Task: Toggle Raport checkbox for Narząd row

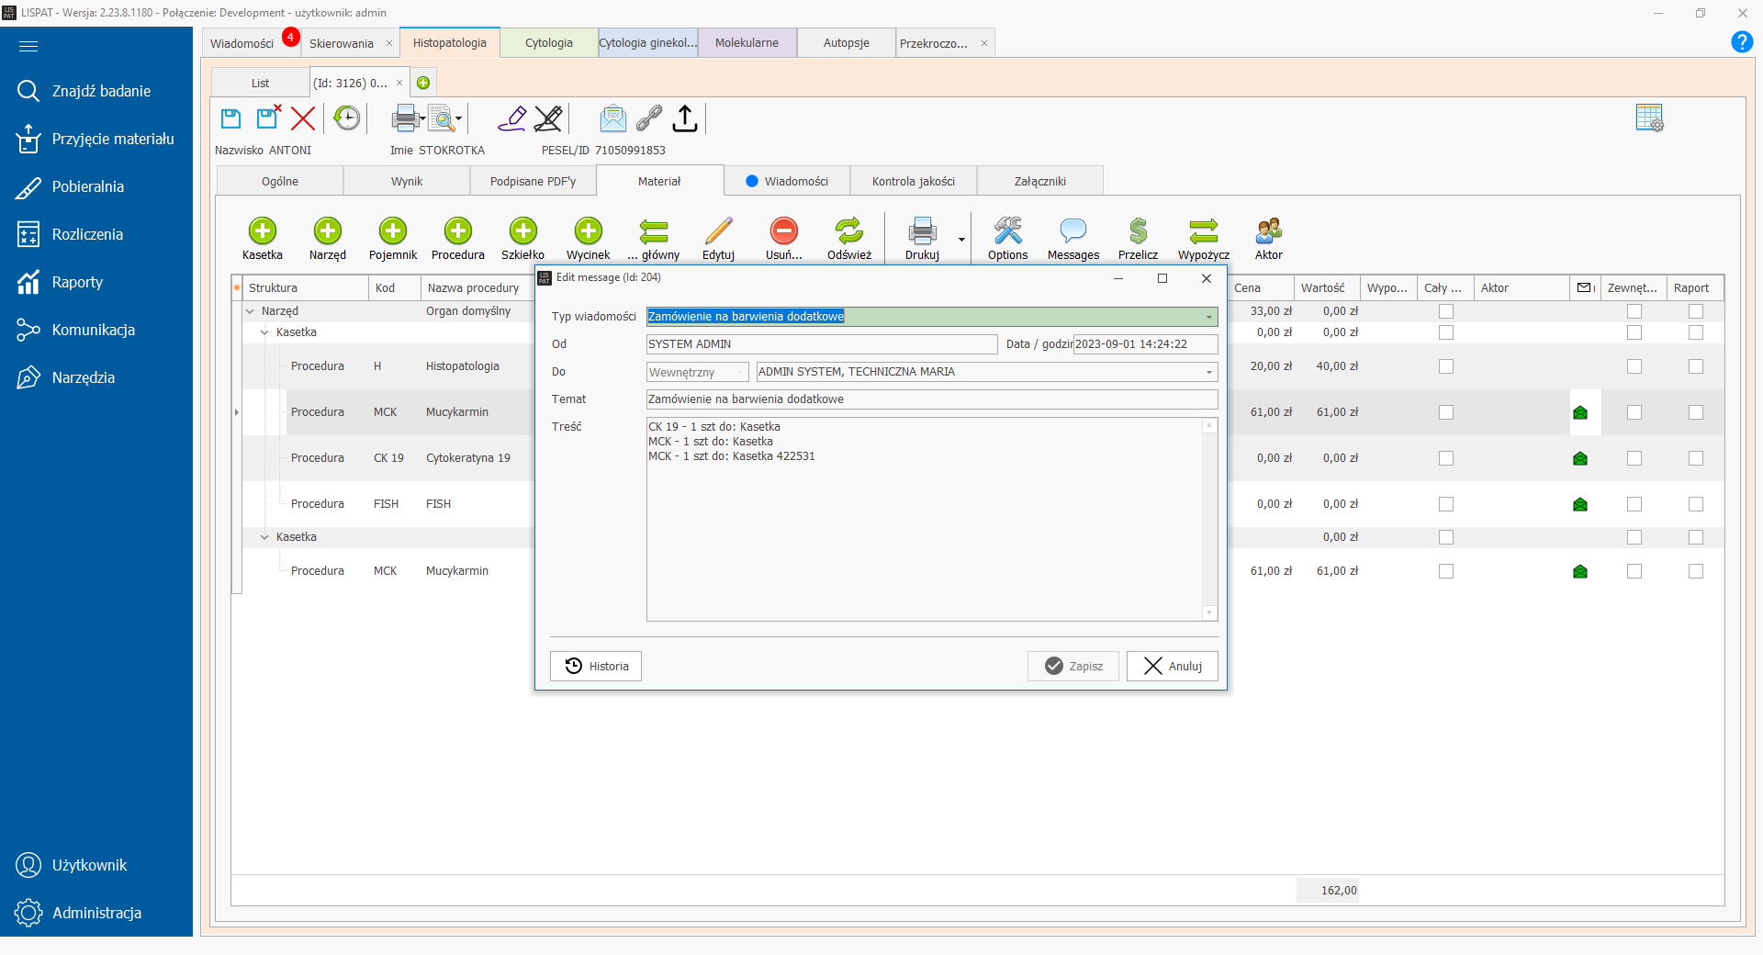Action: [1695, 312]
